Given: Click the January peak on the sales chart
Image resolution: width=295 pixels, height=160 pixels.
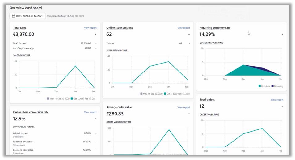Looking at the screenshot, I should 76,66.
